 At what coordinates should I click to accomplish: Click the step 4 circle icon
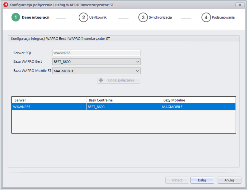206,17
